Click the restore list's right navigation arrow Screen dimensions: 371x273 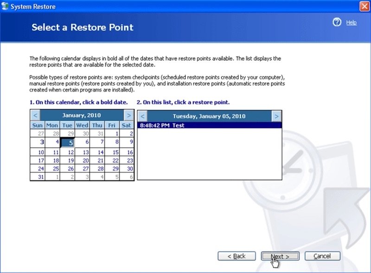tap(276, 116)
